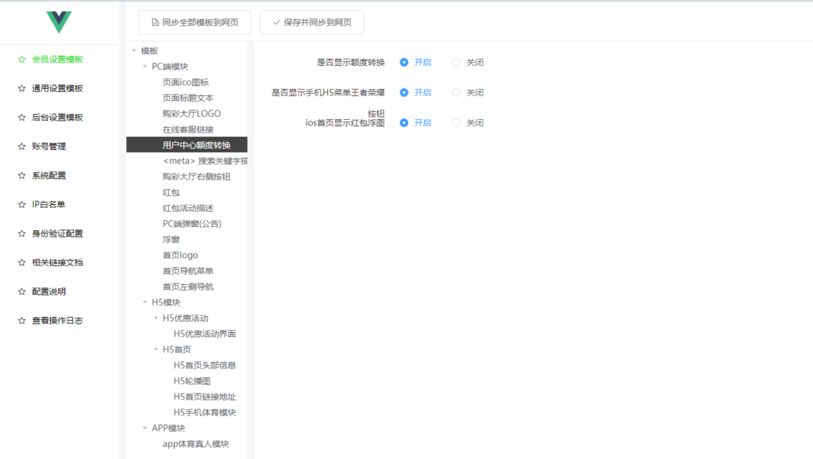The width and height of the screenshot is (813, 459).
Task: Select 关闭 for 手机H5菜单王者荣耀按钮
Action: 456,92
